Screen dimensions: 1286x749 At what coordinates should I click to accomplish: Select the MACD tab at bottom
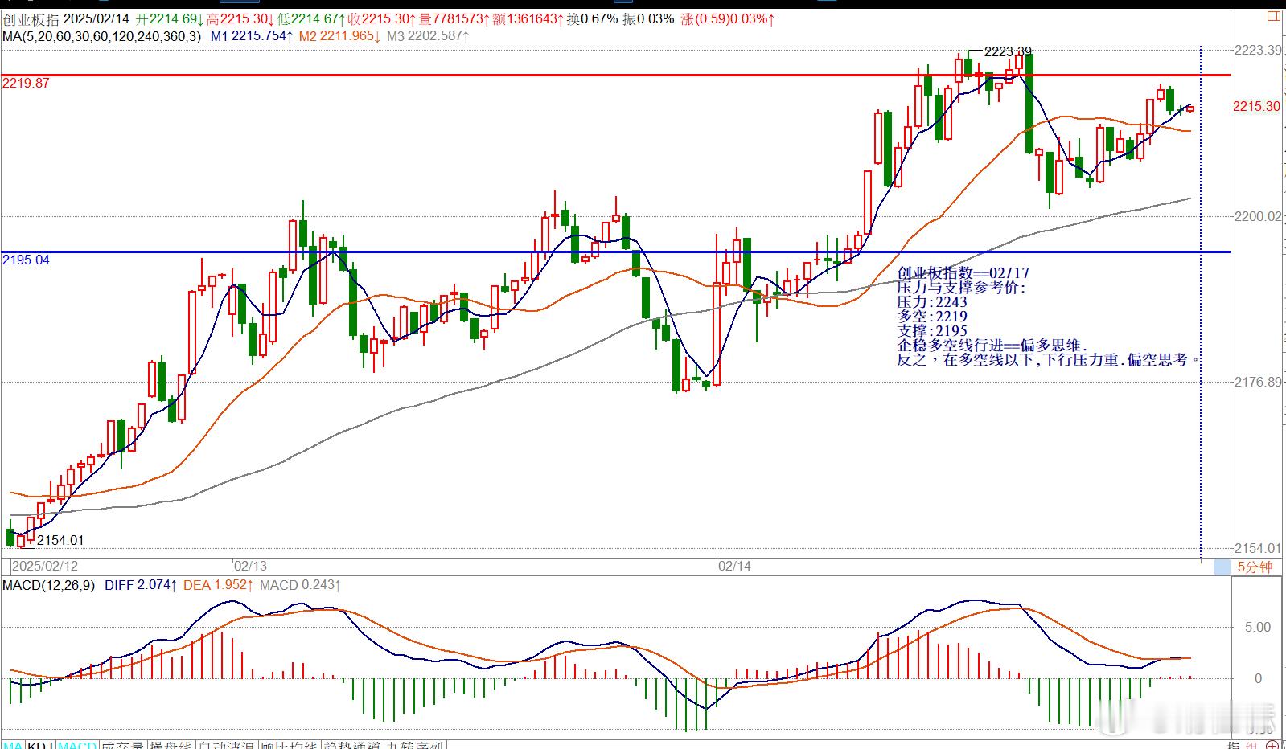click(78, 746)
